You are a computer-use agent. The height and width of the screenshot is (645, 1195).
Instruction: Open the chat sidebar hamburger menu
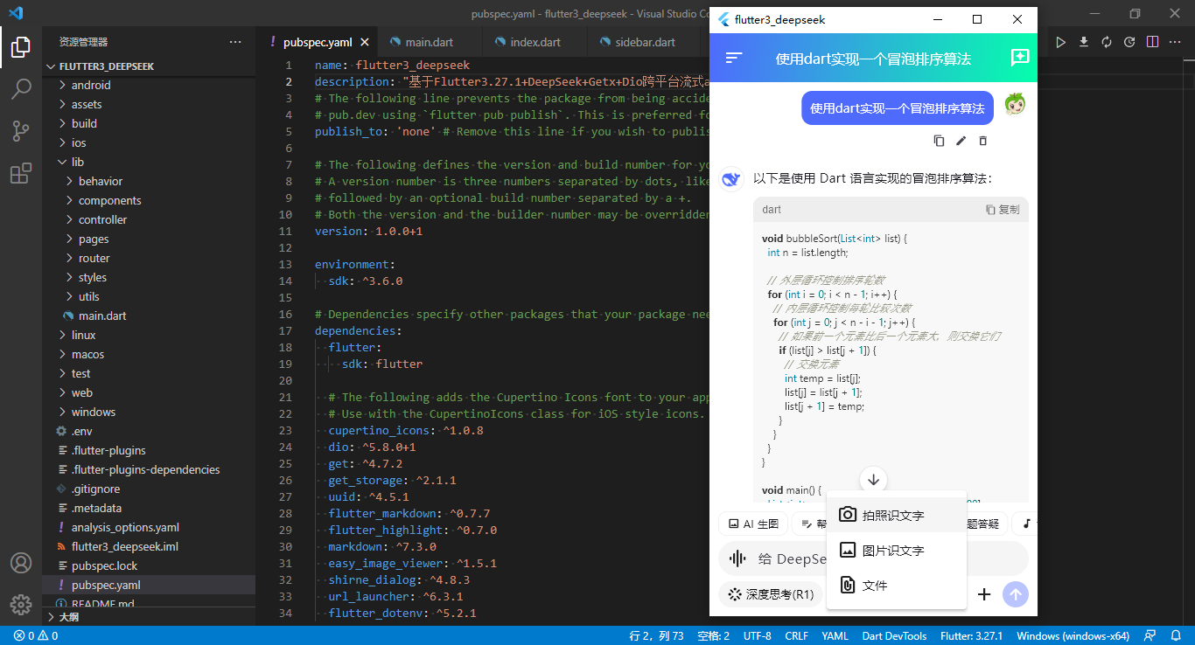click(734, 58)
